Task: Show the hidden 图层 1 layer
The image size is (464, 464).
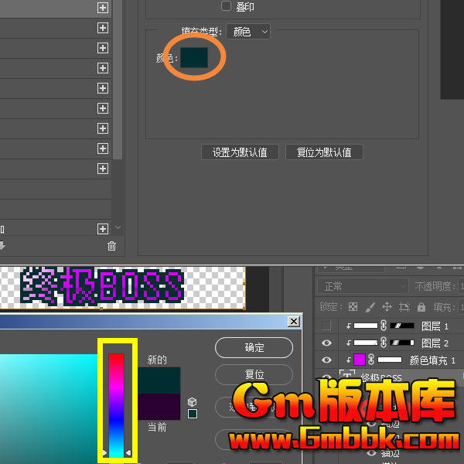Action: pos(326,326)
